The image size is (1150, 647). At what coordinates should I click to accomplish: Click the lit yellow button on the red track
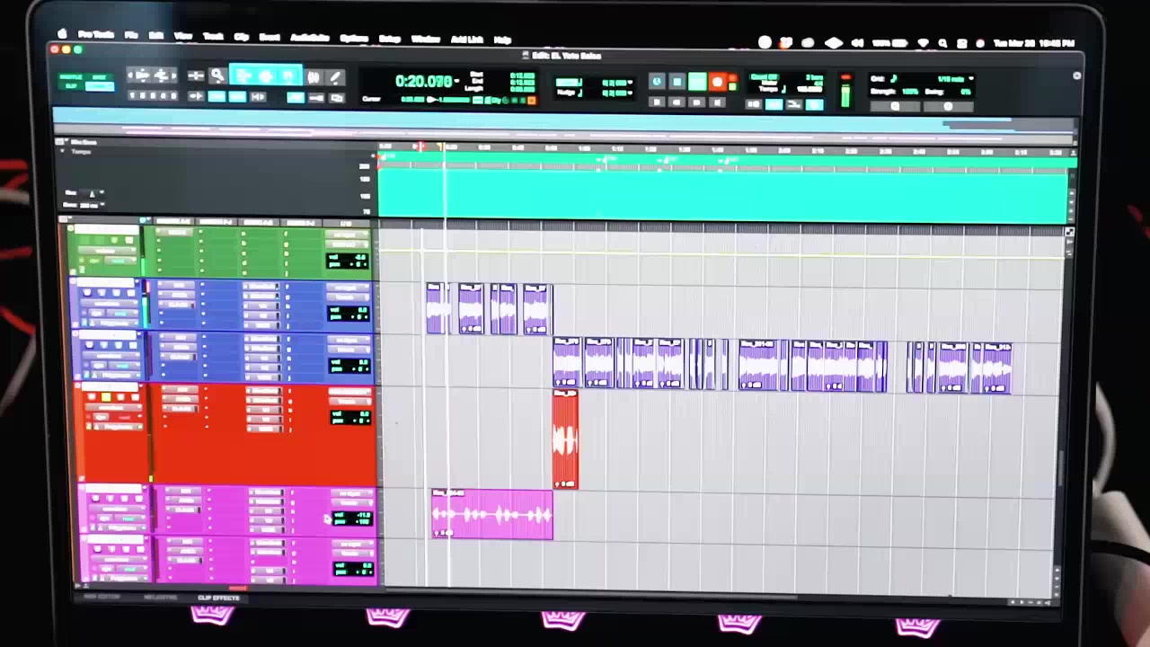point(105,397)
